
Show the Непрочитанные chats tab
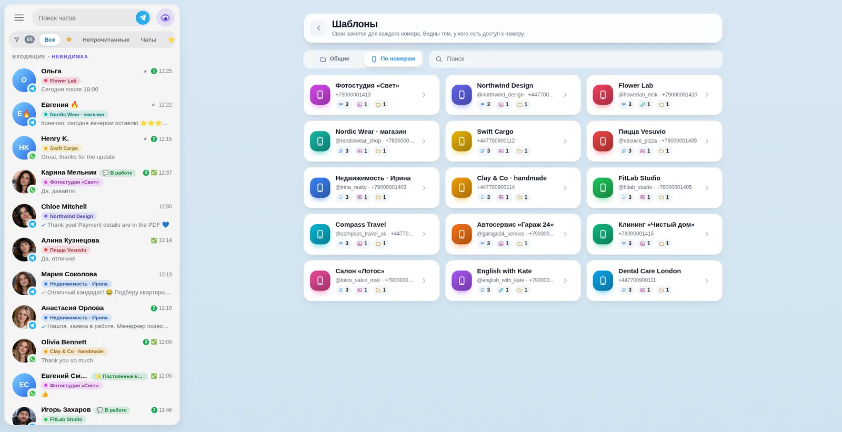pos(106,39)
